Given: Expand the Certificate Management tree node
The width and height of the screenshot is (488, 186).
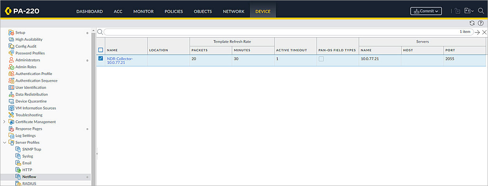Looking at the screenshot, I should click(x=4, y=122).
